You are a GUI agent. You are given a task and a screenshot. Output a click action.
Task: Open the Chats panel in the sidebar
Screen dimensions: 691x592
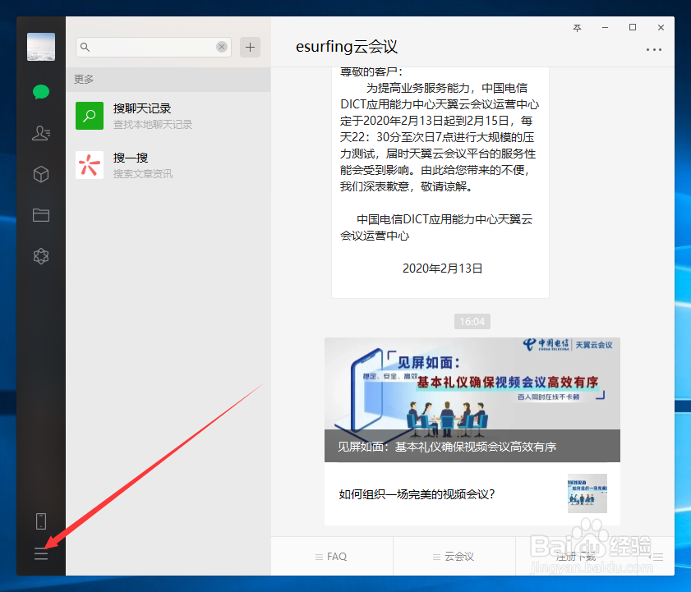(x=41, y=93)
